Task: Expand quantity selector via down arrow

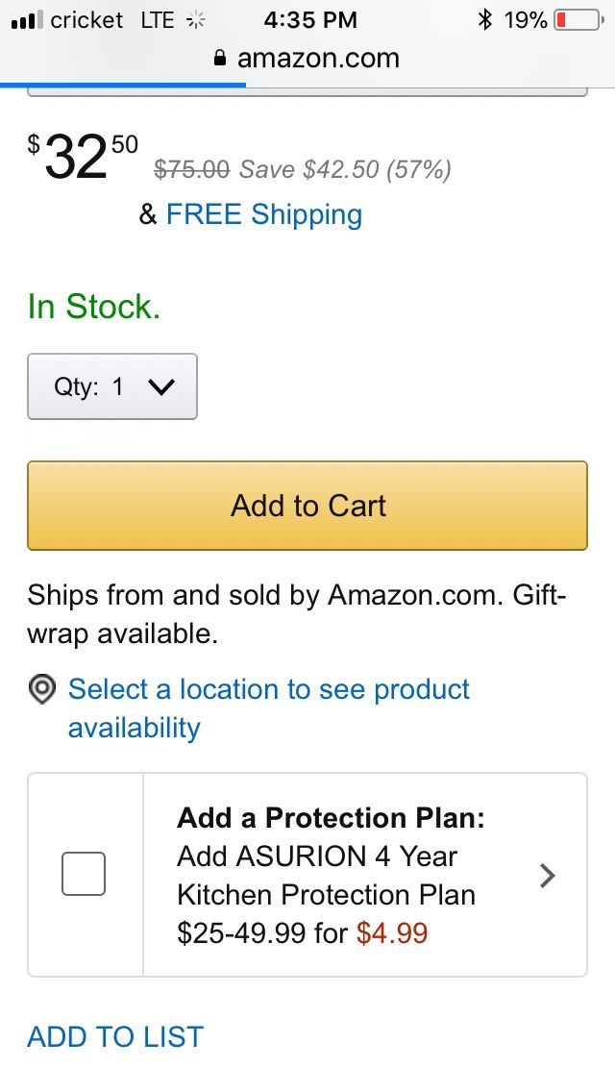Action: tap(160, 387)
